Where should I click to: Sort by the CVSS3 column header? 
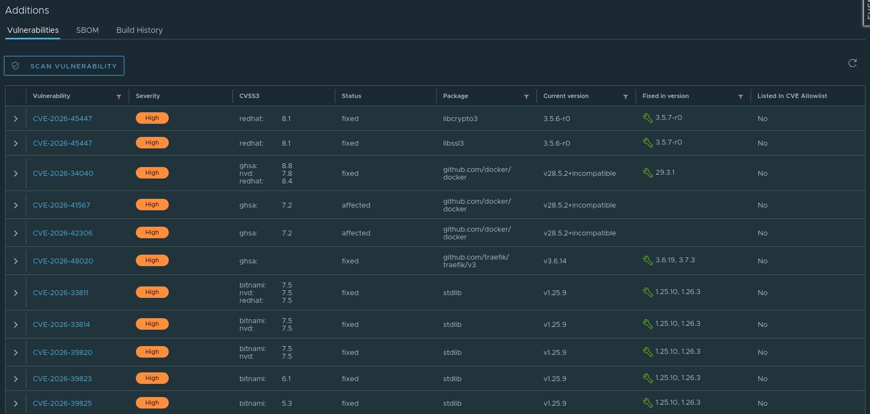coord(249,96)
